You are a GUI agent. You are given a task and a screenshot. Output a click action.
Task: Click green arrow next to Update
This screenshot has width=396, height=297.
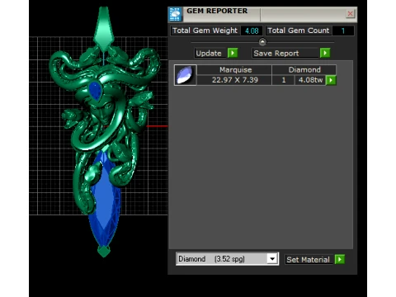click(233, 53)
